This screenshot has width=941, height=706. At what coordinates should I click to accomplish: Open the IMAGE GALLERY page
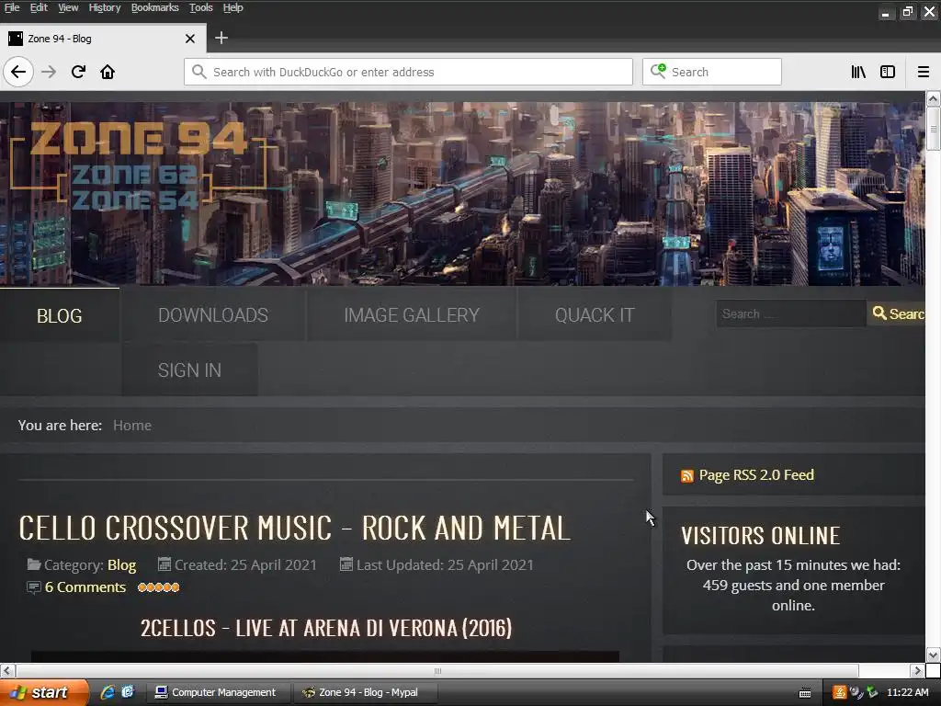[412, 315]
